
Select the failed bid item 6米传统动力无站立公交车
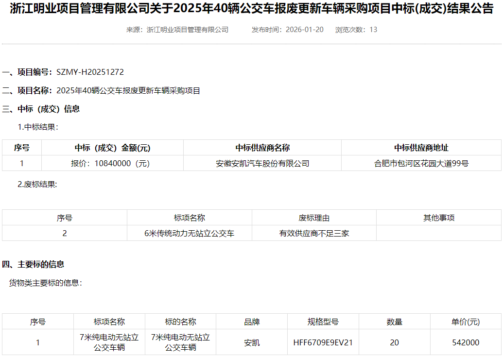190,234
